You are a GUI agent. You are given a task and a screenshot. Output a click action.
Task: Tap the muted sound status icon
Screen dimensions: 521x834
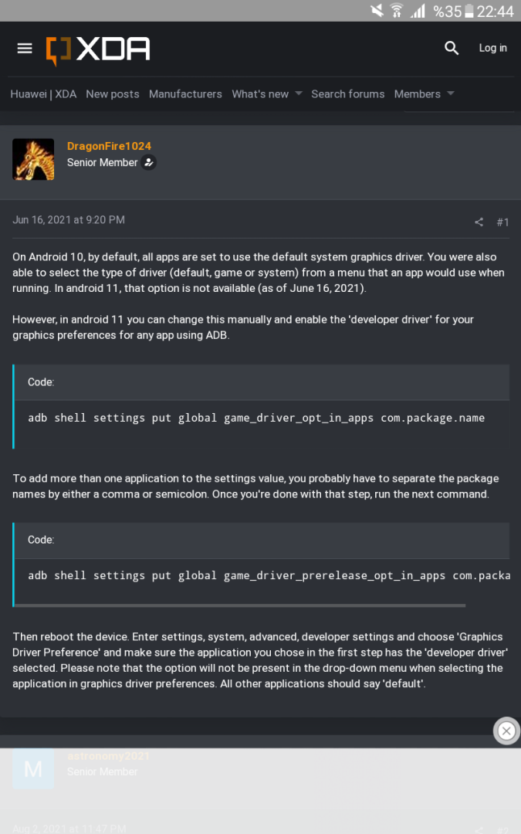click(x=377, y=11)
